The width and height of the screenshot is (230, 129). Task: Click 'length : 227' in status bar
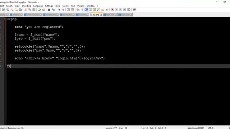[111, 128]
